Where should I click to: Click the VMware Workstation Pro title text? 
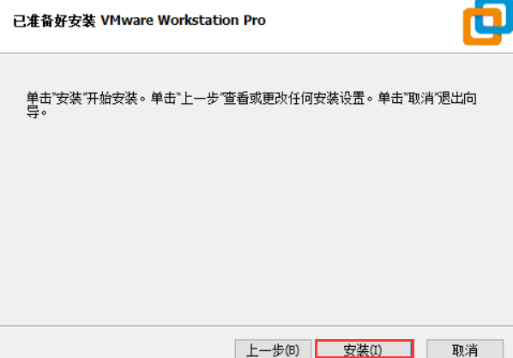pyautogui.click(x=184, y=21)
